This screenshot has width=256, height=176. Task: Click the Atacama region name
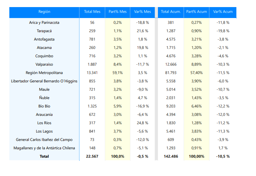point(44,48)
